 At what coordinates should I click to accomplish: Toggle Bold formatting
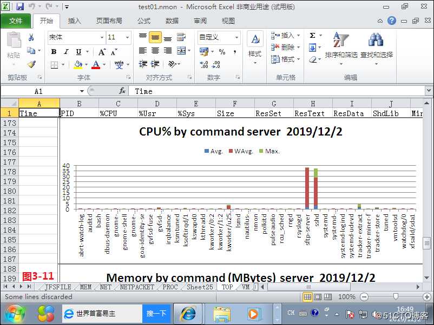(x=54, y=52)
